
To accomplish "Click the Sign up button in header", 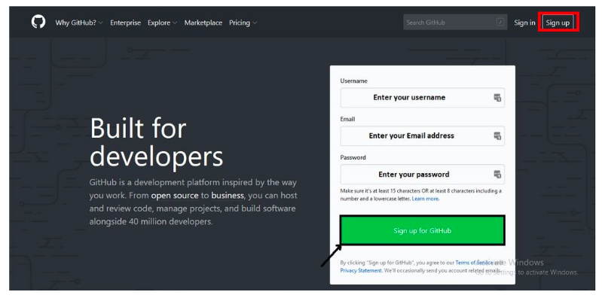I will 558,23.
